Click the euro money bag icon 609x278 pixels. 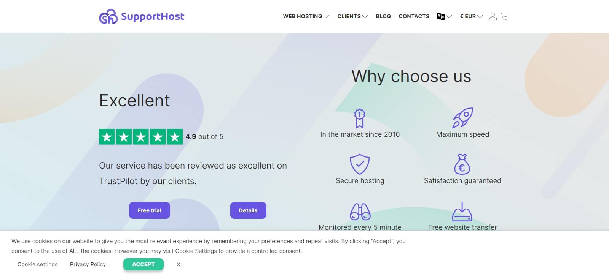point(462,164)
